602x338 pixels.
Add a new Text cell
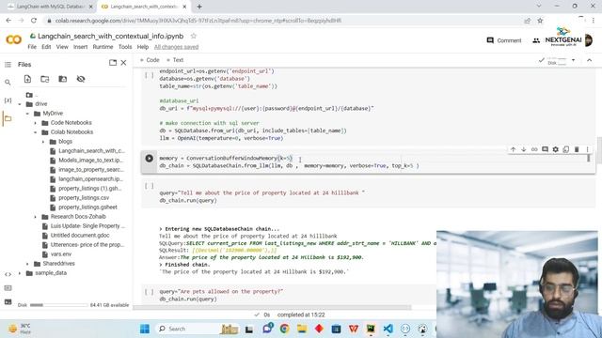[x=175, y=60]
